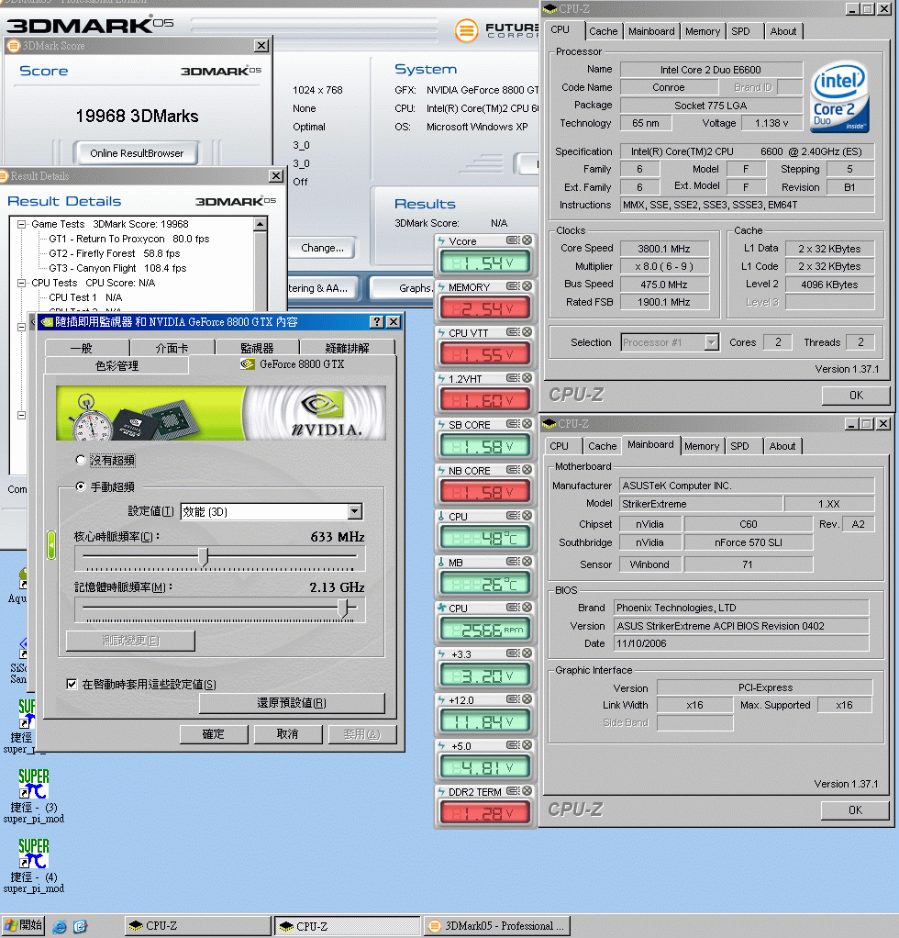Image resolution: width=899 pixels, height=938 pixels.
Task: Launch Internet Explorer from quick launch
Action: (x=60, y=926)
